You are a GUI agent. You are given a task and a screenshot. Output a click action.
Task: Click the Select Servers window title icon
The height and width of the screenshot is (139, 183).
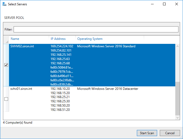[5, 4]
